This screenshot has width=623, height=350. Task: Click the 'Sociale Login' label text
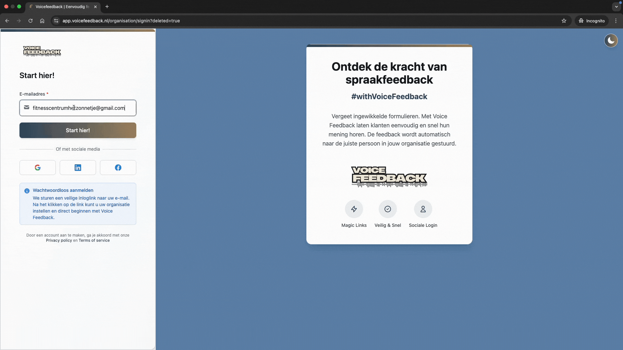point(423,225)
